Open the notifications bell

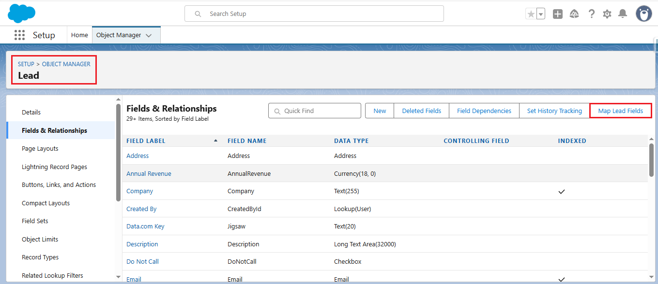click(x=623, y=14)
